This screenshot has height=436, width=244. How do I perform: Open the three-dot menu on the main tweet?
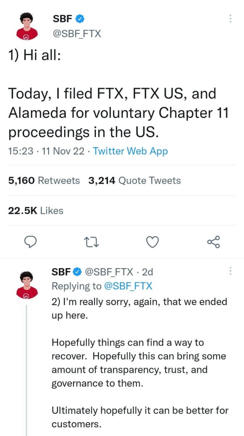(x=230, y=19)
